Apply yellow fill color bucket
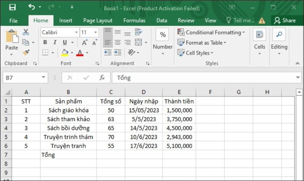The image size is (304, 181). tap(65, 52)
